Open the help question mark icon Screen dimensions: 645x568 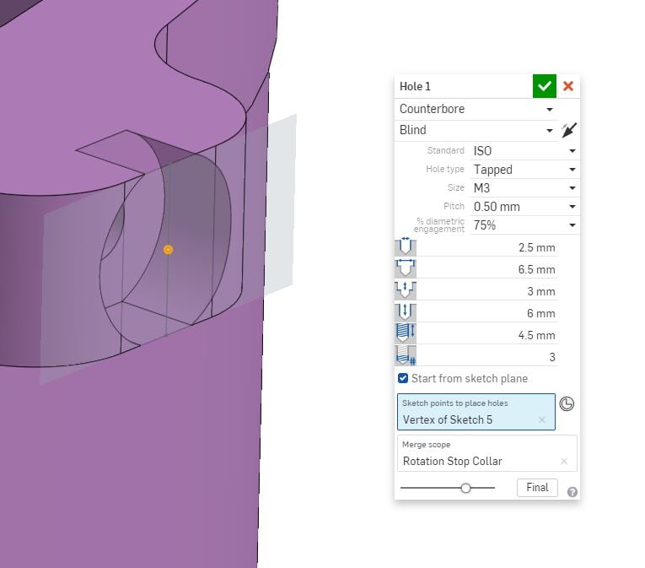pyautogui.click(x=572, y=492)
